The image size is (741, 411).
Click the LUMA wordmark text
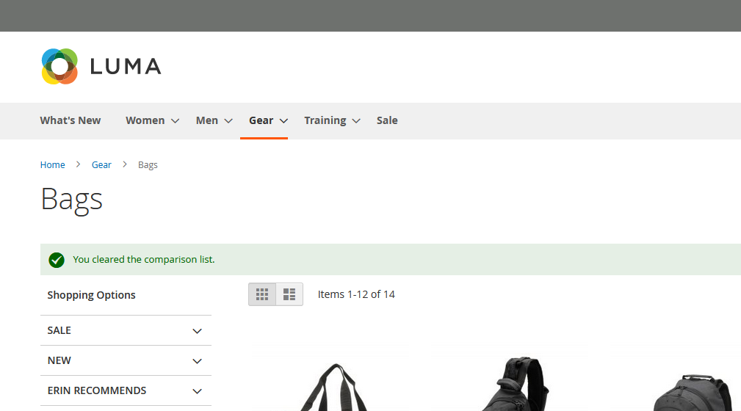126,67
